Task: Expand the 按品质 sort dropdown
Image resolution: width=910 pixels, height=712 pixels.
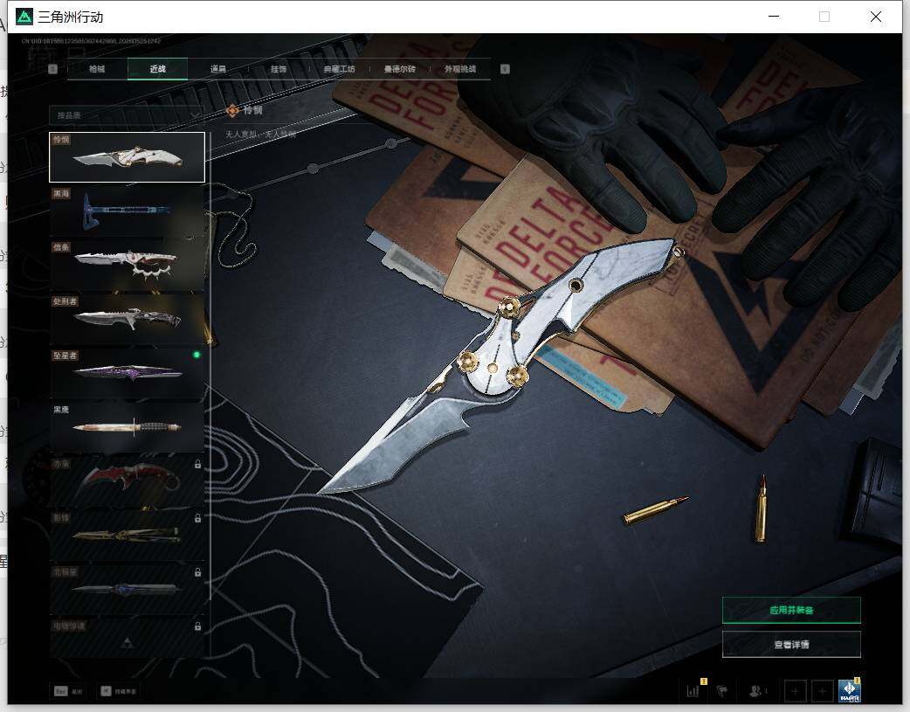Action: [127, 115]
